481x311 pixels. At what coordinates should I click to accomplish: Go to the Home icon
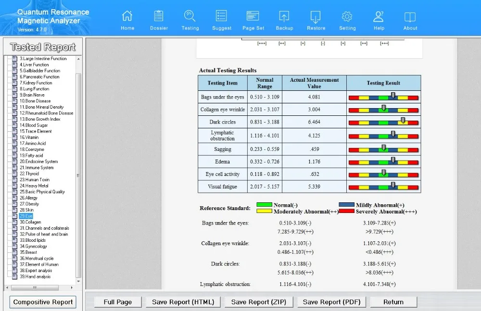click(127, 17)
